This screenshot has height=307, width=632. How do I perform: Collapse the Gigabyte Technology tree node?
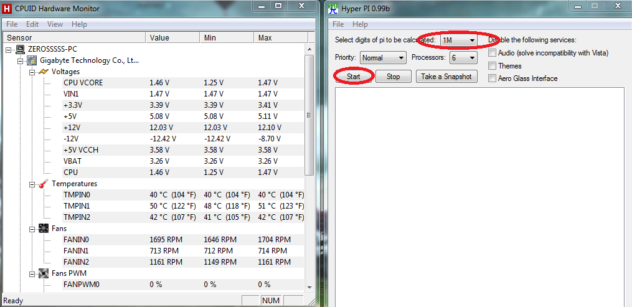pos(21,61)
